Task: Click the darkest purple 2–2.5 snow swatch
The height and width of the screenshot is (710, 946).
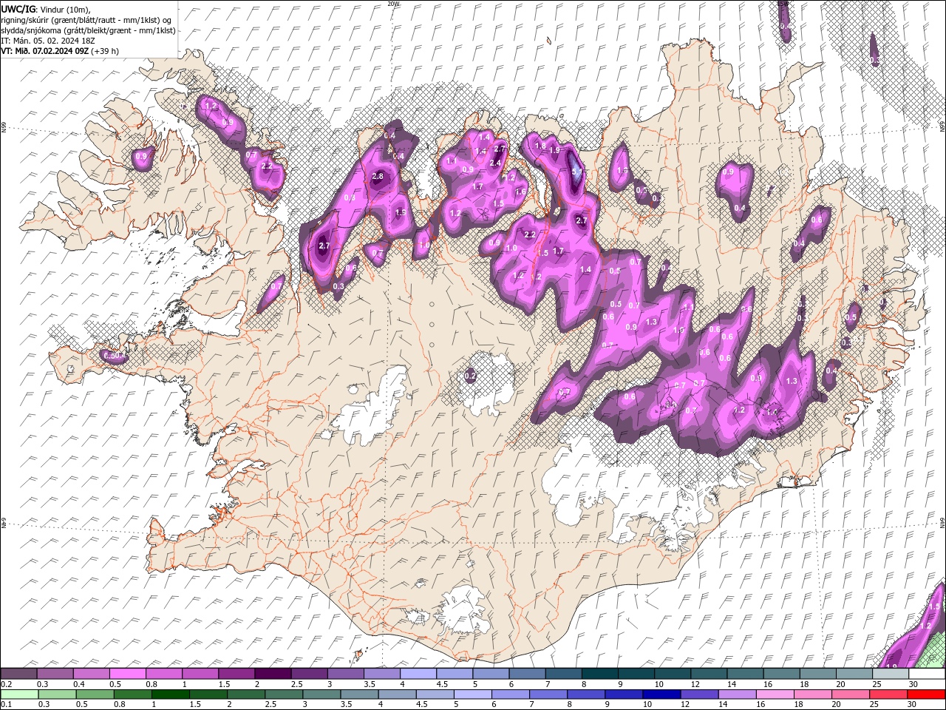Action: tap(273, 674)
